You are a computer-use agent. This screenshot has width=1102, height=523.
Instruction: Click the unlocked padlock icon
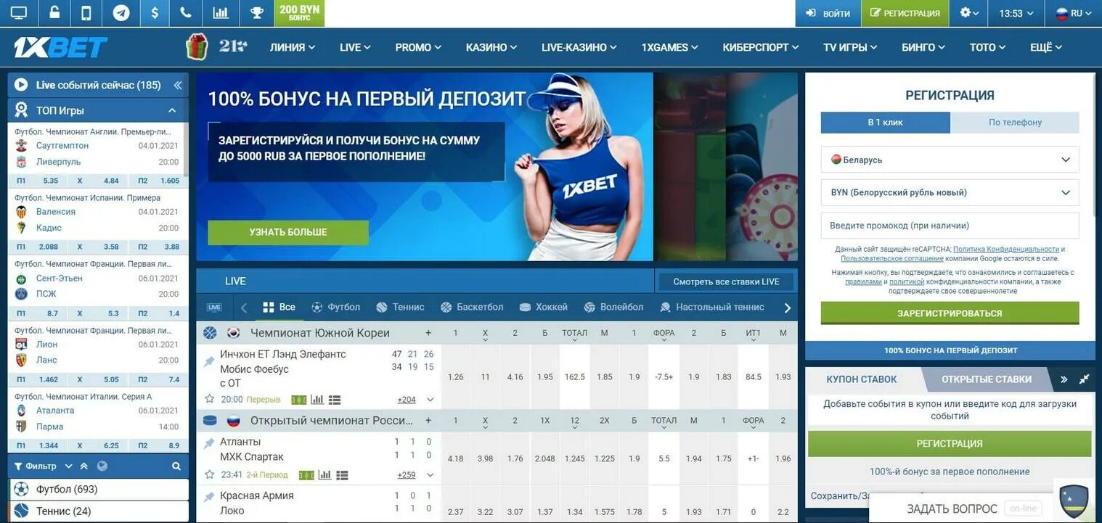(x=54, y=13)
